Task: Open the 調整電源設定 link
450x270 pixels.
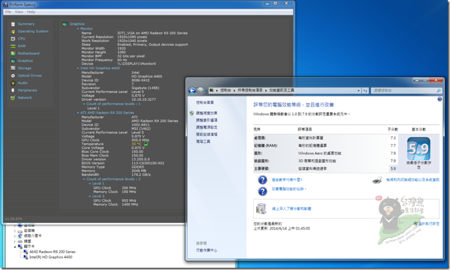Action: [207, 128]
